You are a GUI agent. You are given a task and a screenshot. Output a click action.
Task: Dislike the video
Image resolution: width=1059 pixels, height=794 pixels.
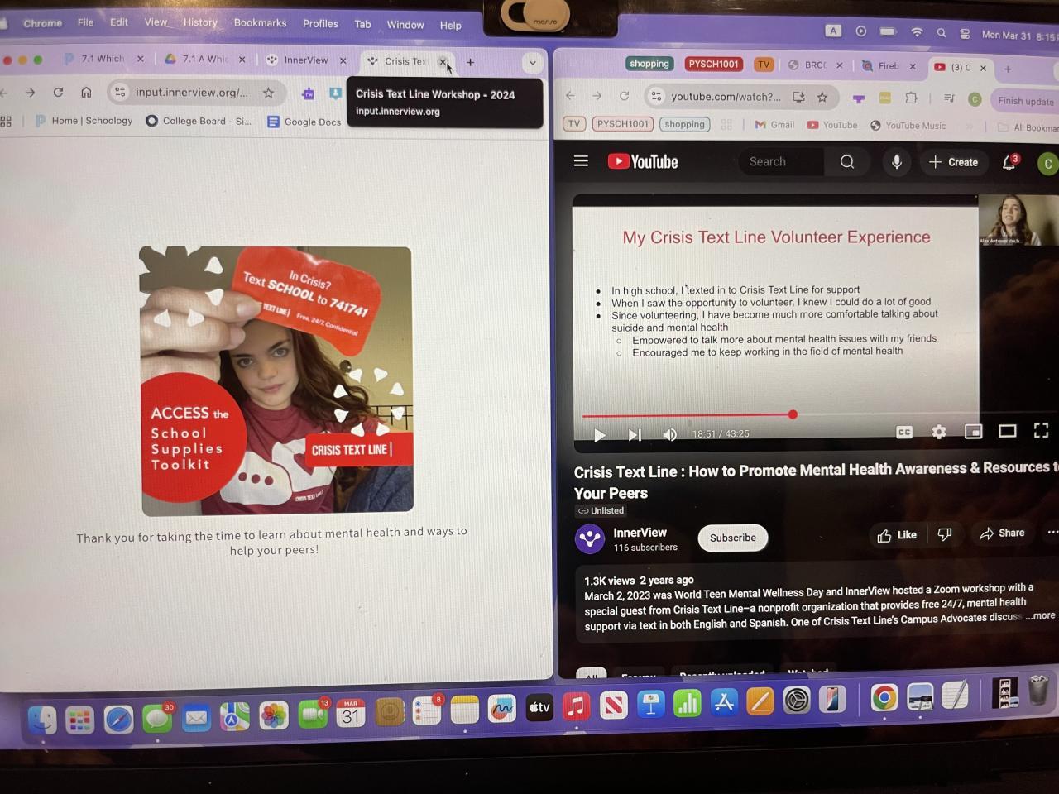point(944,535)
